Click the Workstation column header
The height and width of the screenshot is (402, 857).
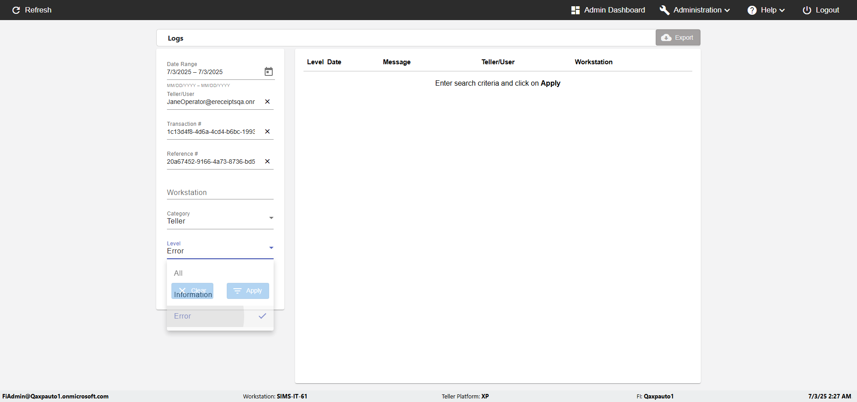(x=594, y=62)
